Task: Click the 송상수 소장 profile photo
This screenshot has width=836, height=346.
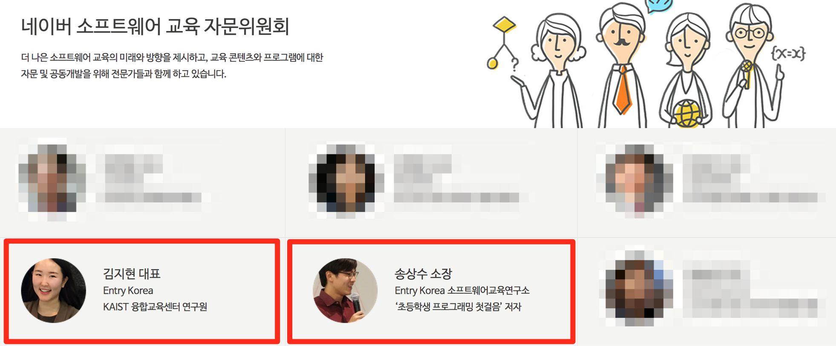Action: point(346,291)
